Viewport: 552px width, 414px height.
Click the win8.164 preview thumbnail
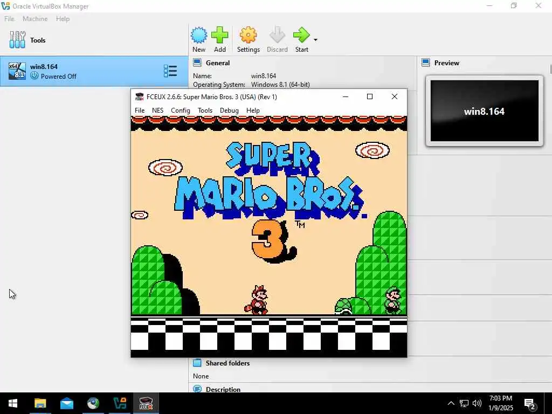(485, 111)
